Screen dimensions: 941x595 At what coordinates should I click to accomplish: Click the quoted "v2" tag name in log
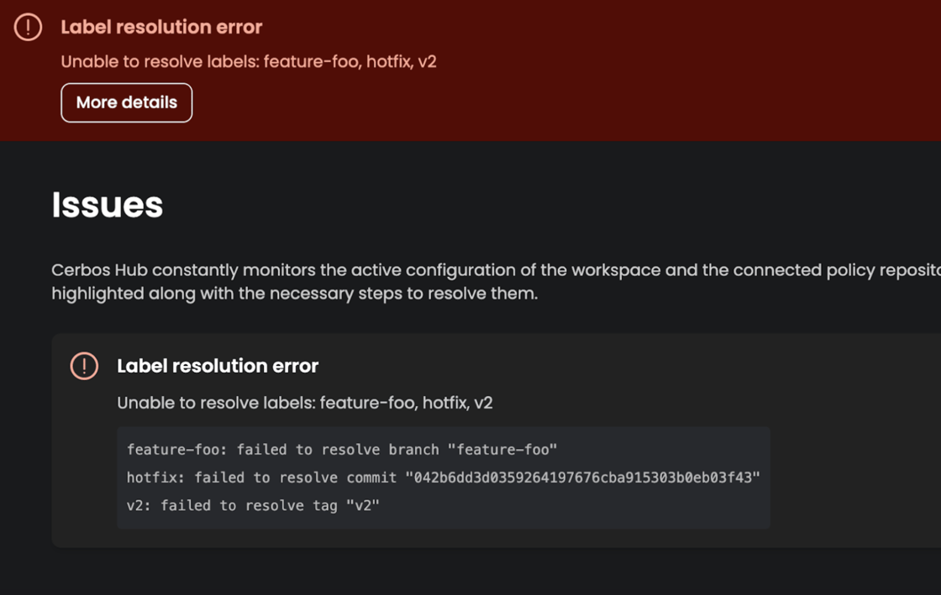point(361,505)
